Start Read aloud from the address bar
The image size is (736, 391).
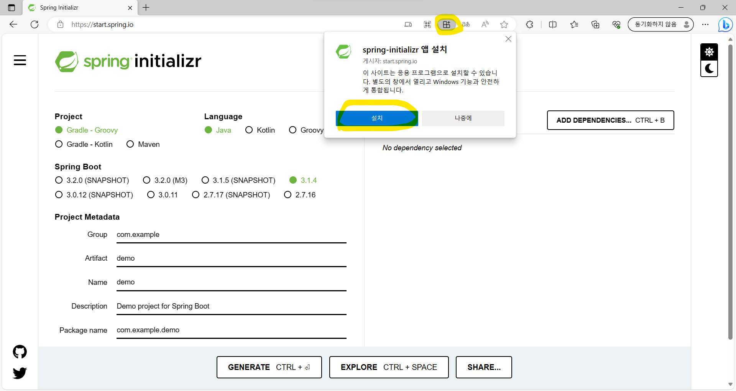pyautogui.click(x=485, y=25)
